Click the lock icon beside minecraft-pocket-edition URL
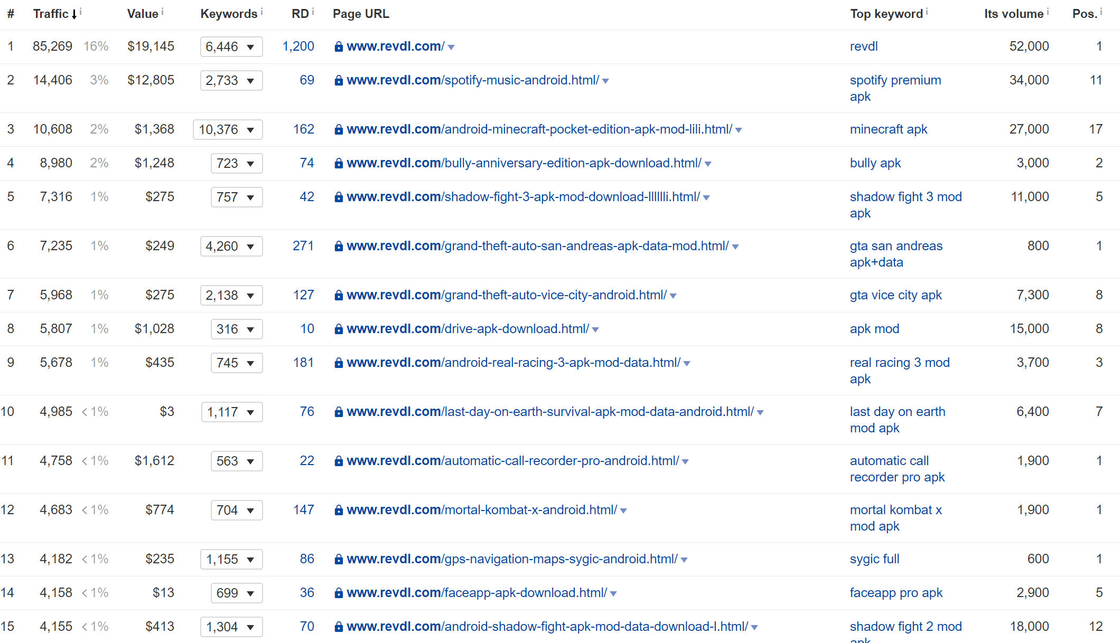This screenshot has width=1120, height=643. point(339,130)
